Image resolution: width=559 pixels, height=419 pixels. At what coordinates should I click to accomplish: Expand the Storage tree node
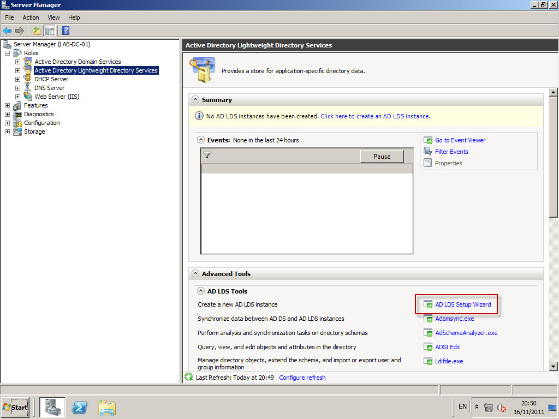click(7, 131)
